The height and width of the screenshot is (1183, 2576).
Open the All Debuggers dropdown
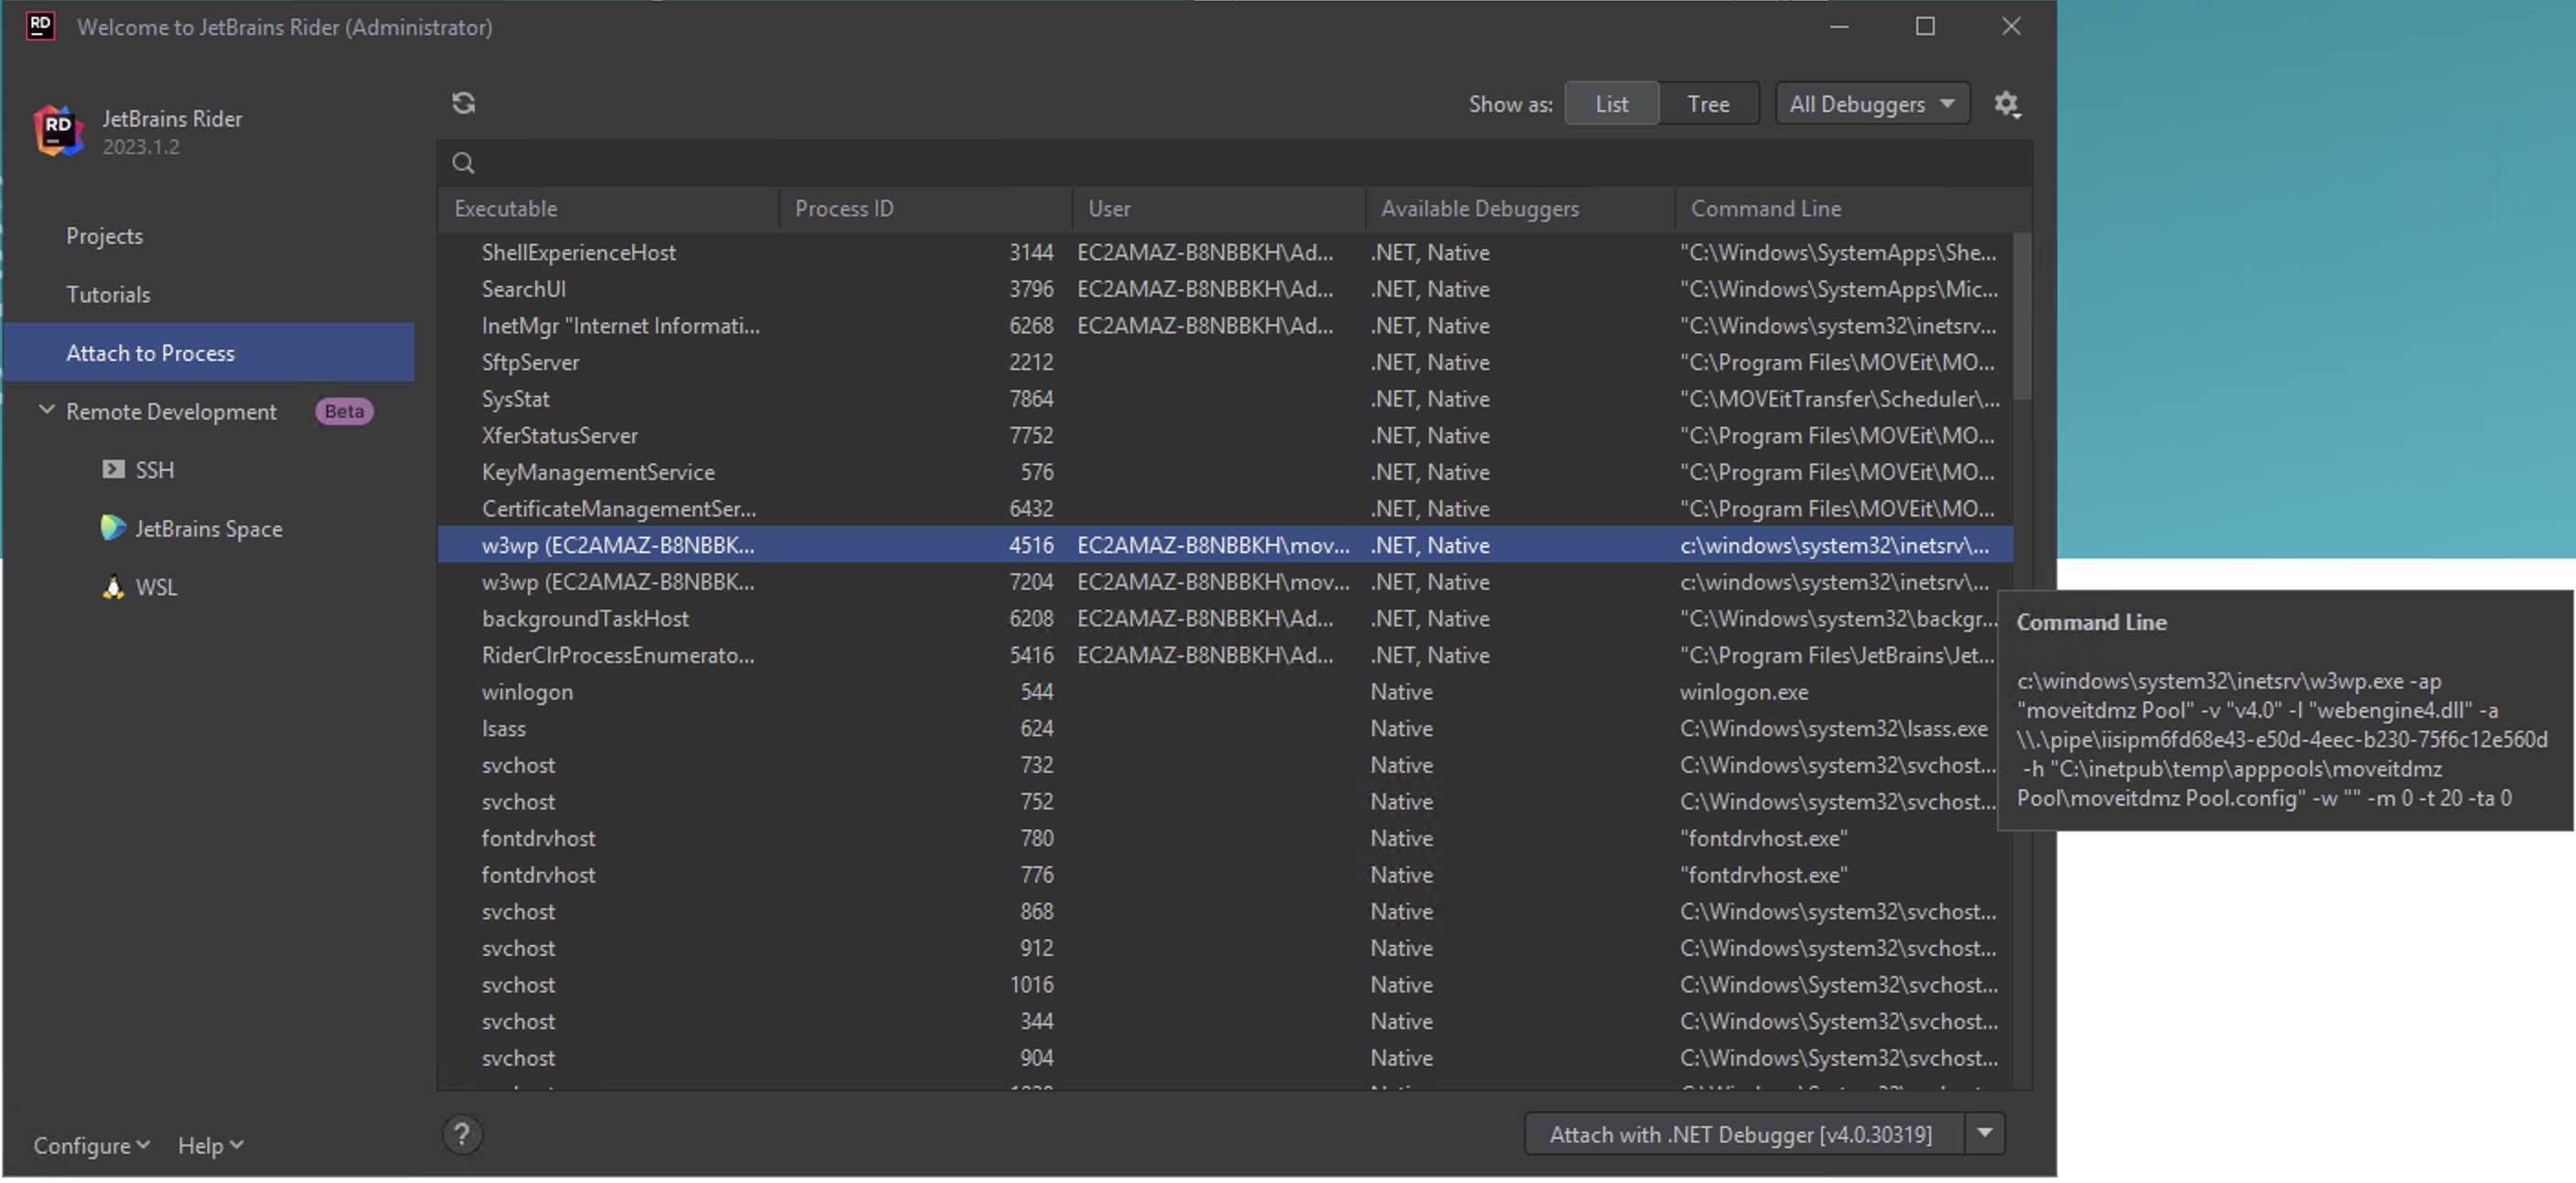[1871, 103]
